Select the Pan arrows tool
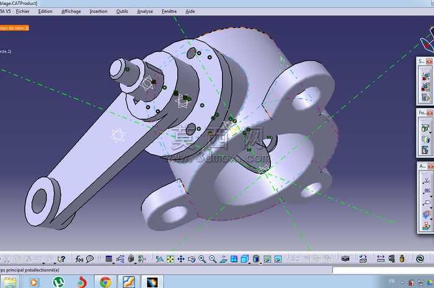This screenshot has width=434, height=288. (181, 259)
